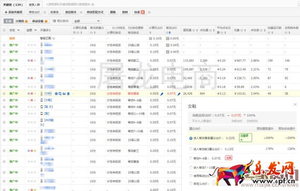
Task: Tick the checkbox for the [鞋 女] keyword row
Action: [x=4, y=107]
